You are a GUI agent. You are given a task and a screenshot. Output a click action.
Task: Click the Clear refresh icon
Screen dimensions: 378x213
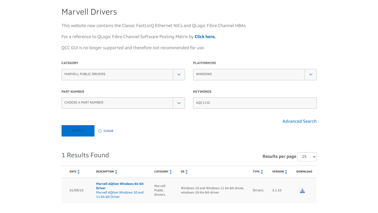click(x=99, y=131)
